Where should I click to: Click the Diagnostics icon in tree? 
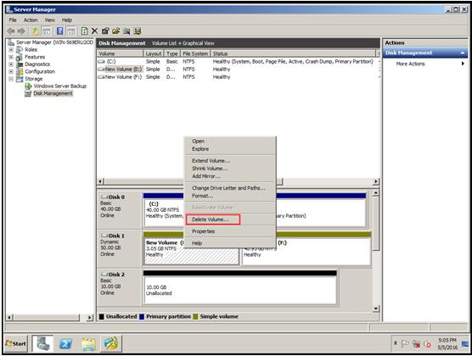[x=20, y=64]
